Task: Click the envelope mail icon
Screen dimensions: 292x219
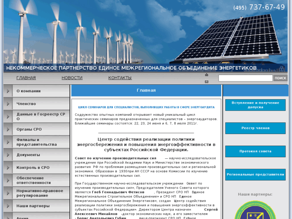Action: [206, 82]
